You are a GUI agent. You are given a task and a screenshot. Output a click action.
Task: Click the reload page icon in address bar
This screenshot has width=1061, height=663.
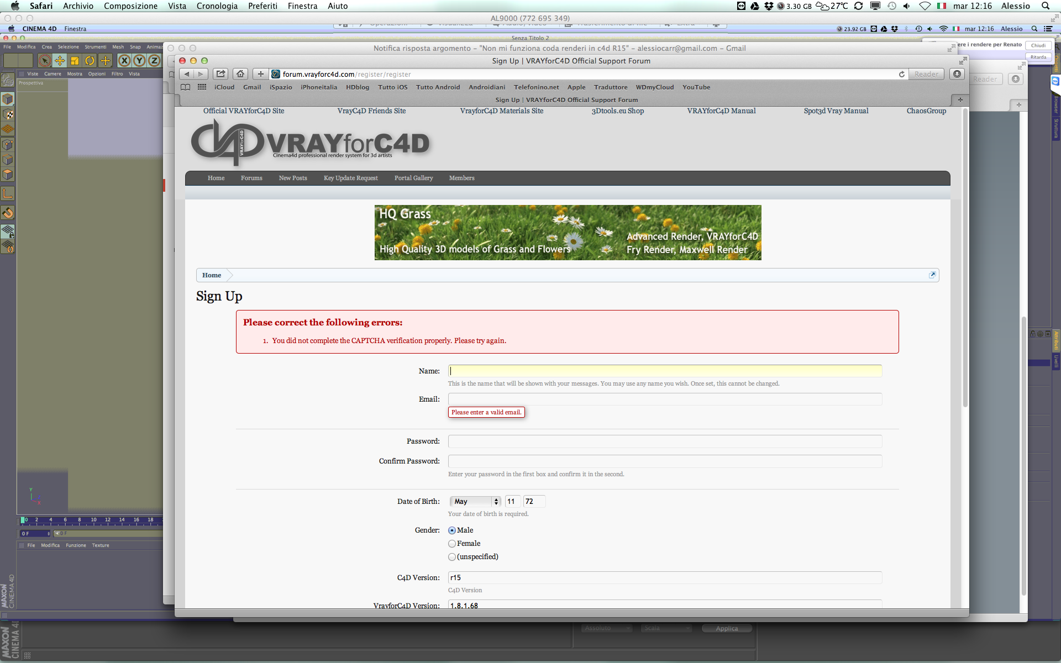tap(902, 74)
